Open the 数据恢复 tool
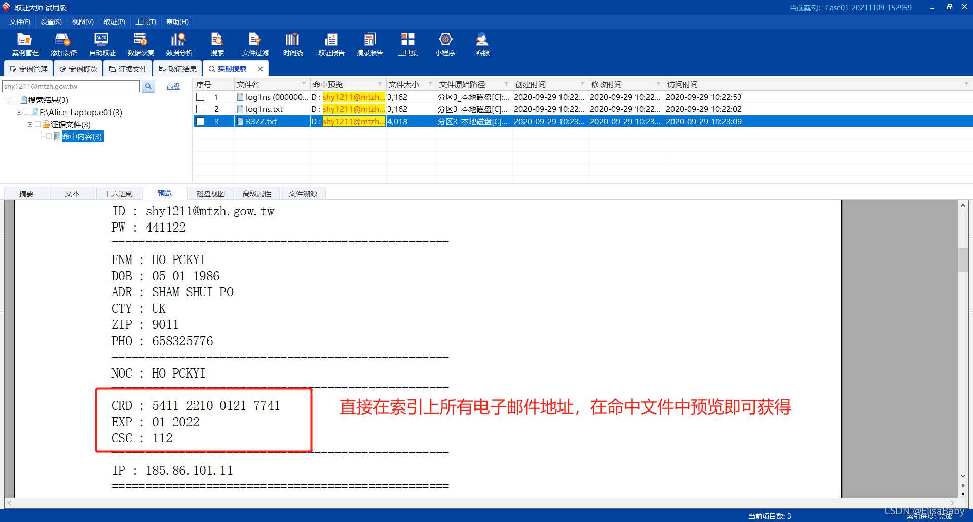 pos(140,45)
